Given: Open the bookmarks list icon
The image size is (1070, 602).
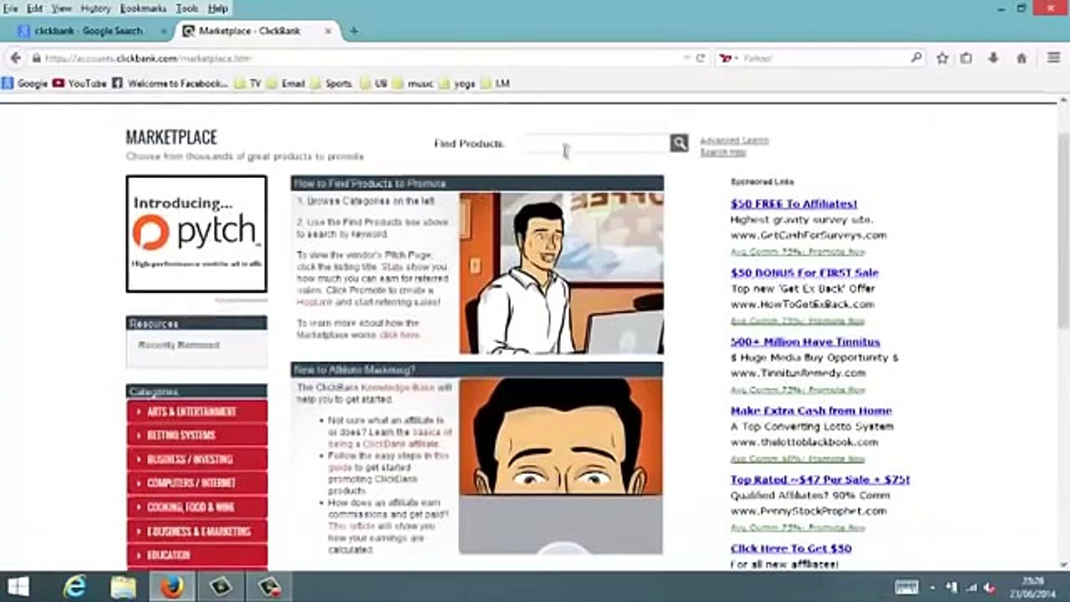Looking at the screenshot, I should click(966, 59).
